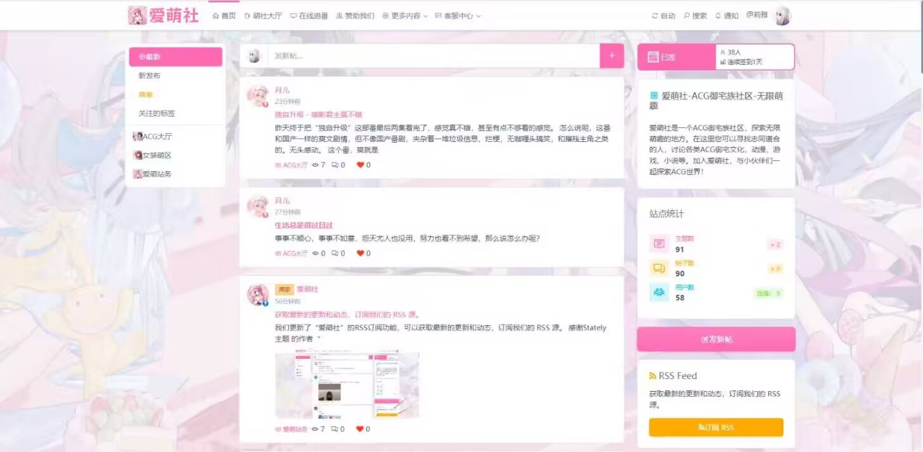Image resolution: width=923 pixels, height=452 pixels.
Task: Click the user avatar in top bar
Action: (783, 16)
